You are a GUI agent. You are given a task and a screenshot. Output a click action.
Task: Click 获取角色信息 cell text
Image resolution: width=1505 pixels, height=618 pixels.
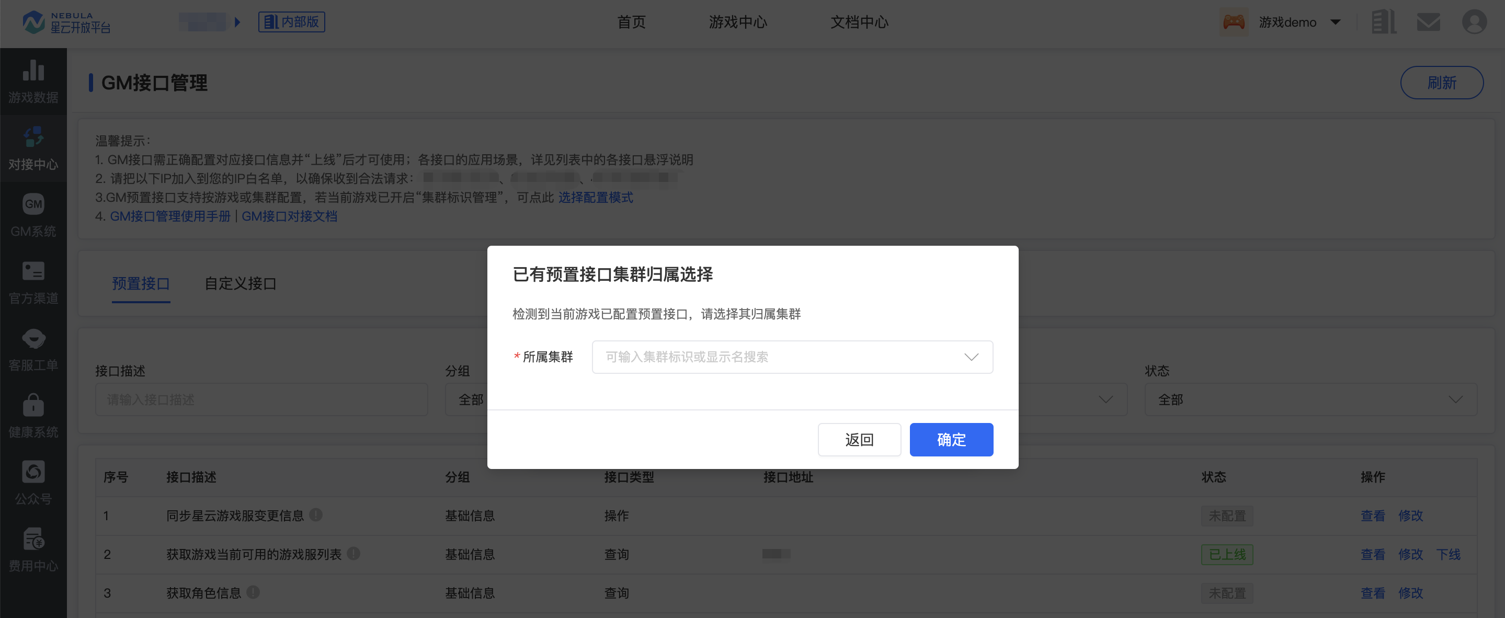coord(203,593)
